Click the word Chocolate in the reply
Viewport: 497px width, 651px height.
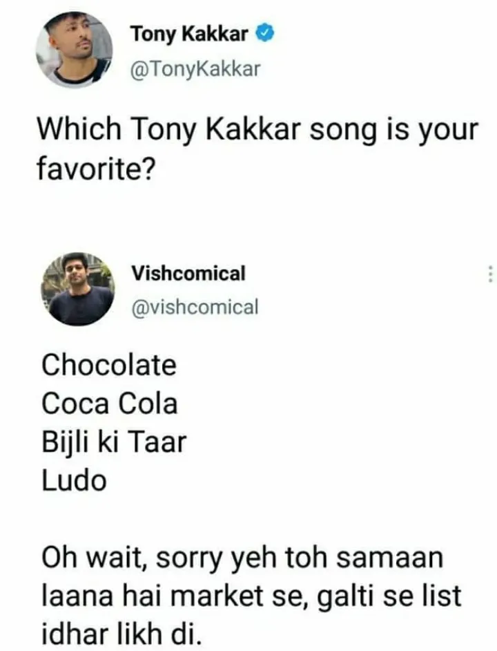click(108, 366)
